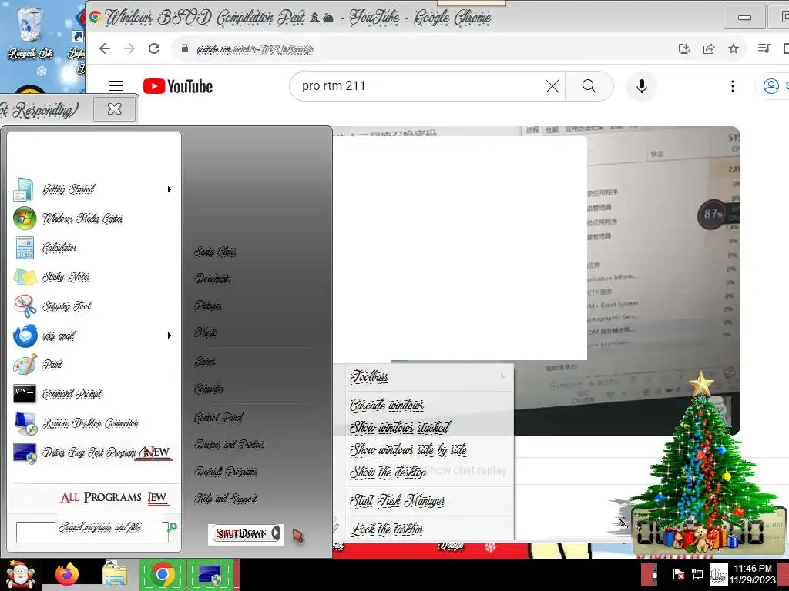Open the Recycle Bin on desktop
Screen dimensions: 789x591
pyautogui.click(x=29, y=32)
